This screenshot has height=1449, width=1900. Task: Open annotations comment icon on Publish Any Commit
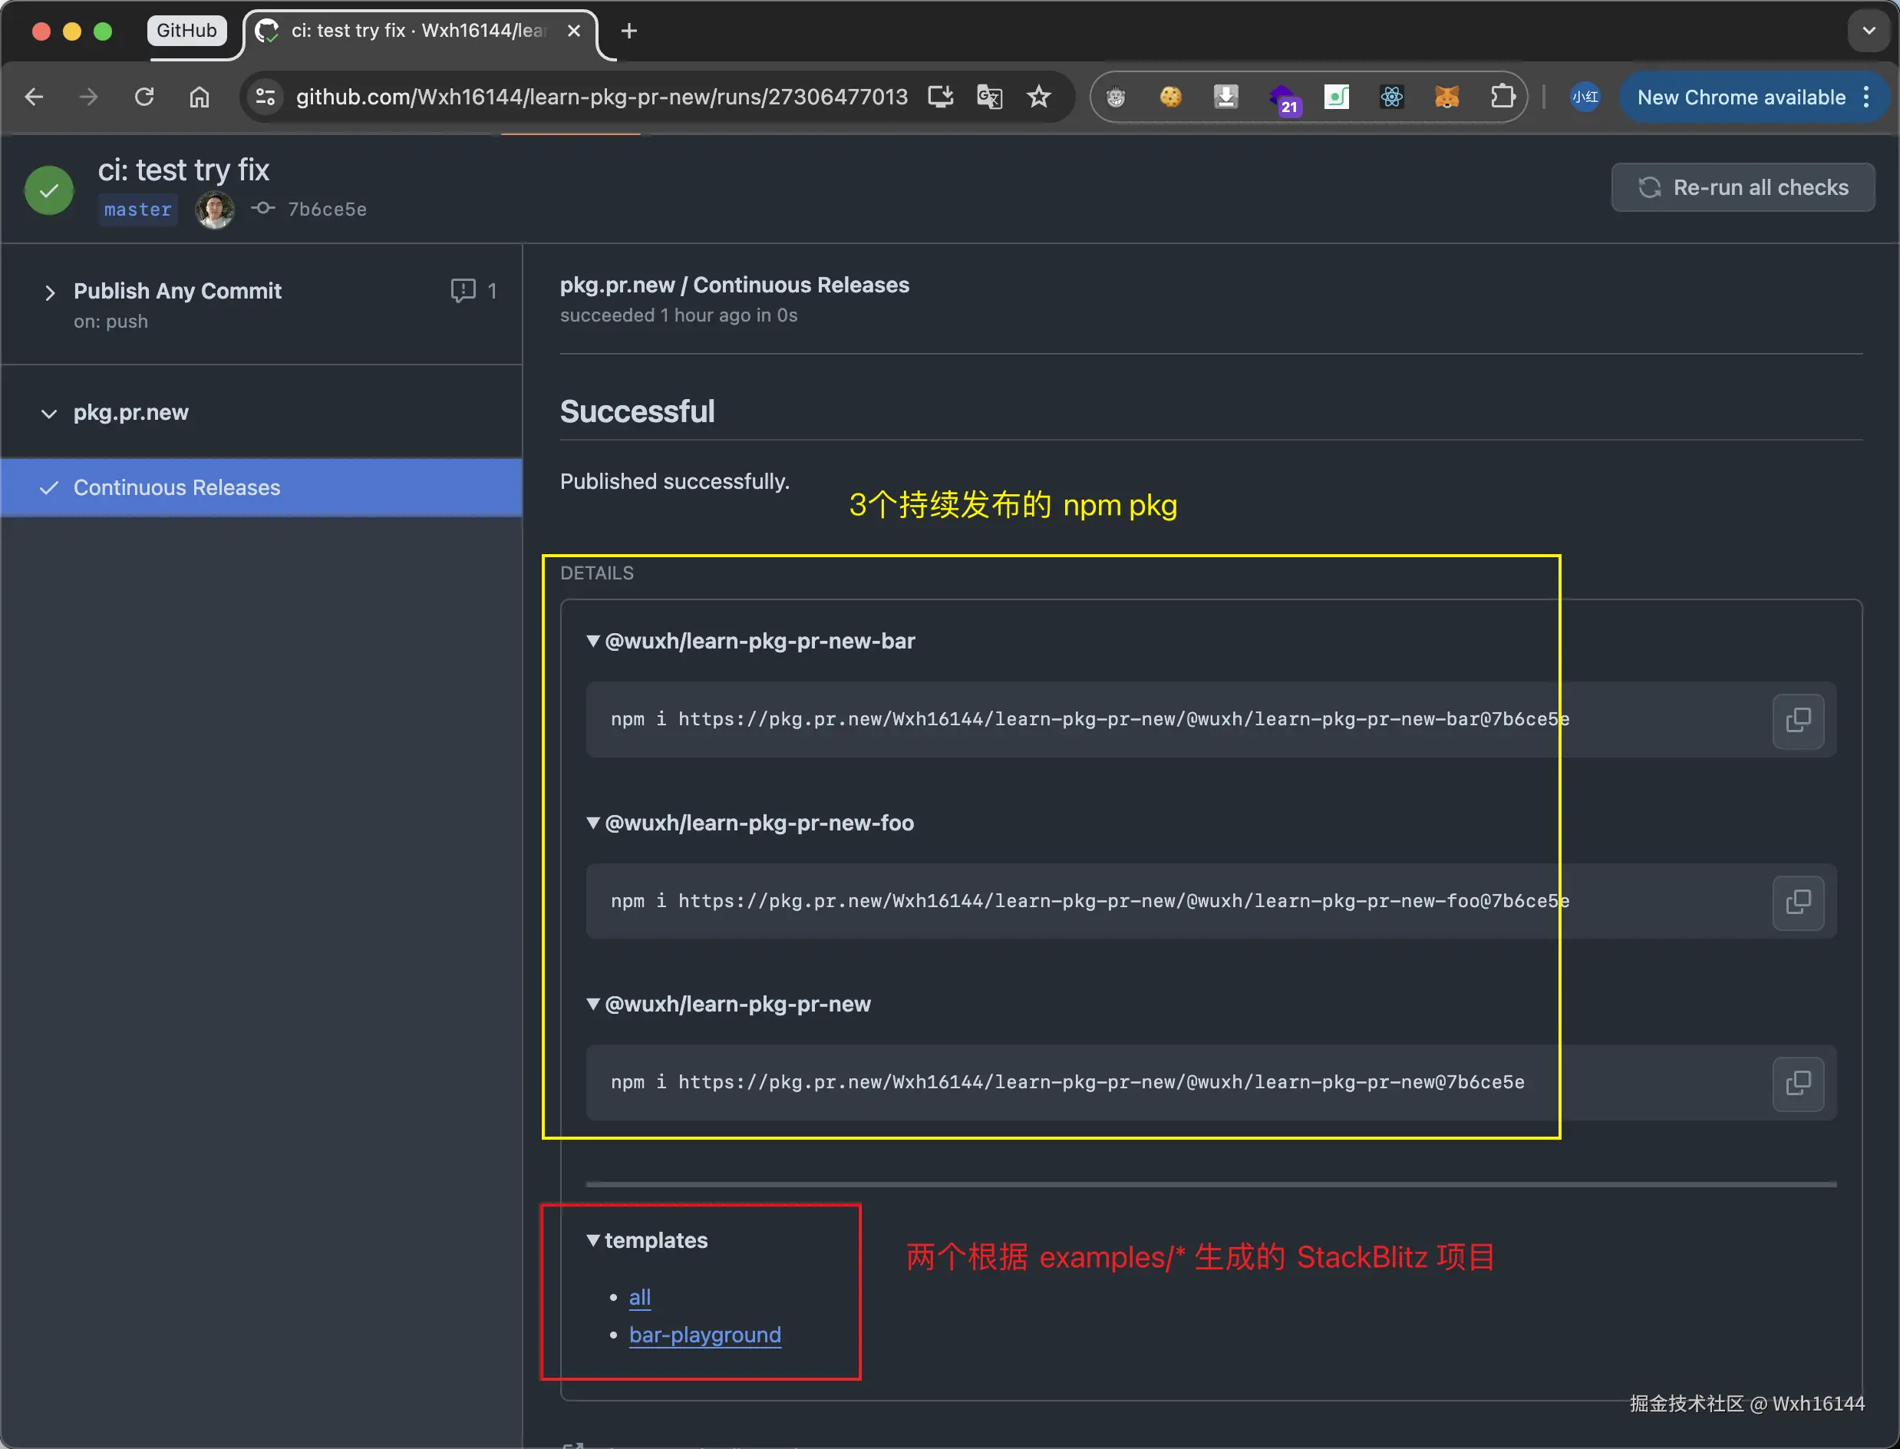click(x=463, y=291)
